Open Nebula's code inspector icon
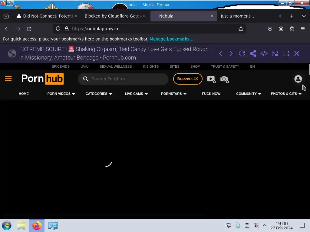Screen dimensions: 310x232 (264, 53)
